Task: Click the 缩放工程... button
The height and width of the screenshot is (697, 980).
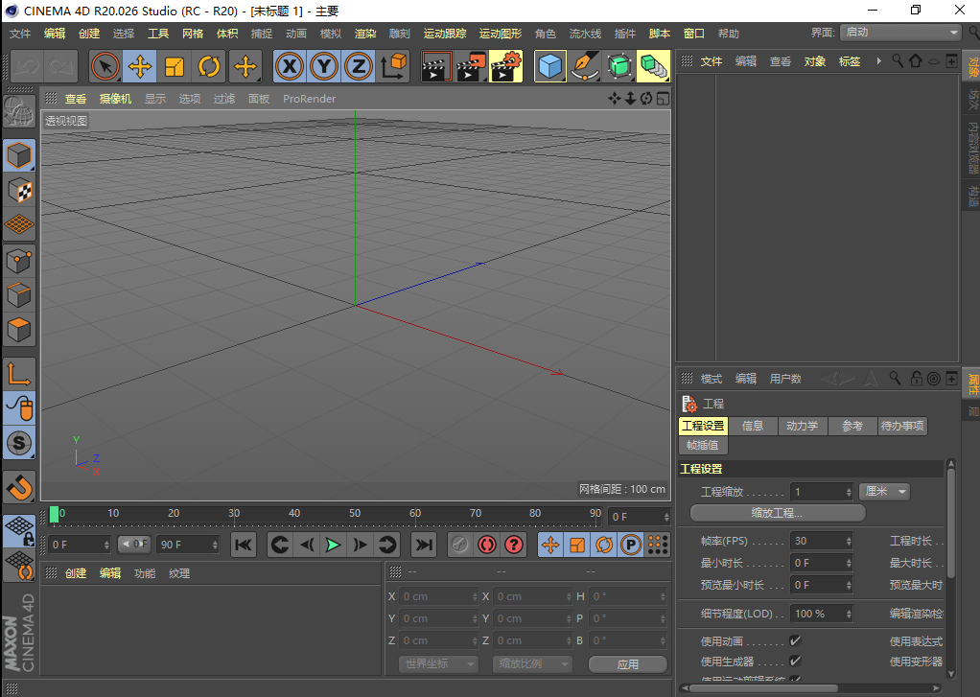Action: [x=777, y=513]
